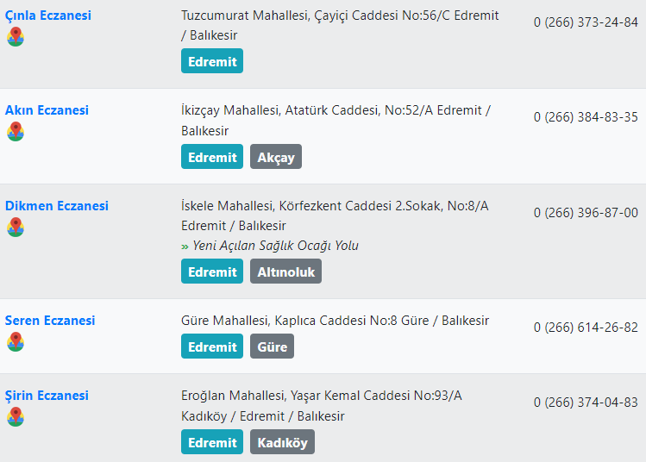
Task: Open map pin under Akın Eczanesi
Action: pos(16,131)
